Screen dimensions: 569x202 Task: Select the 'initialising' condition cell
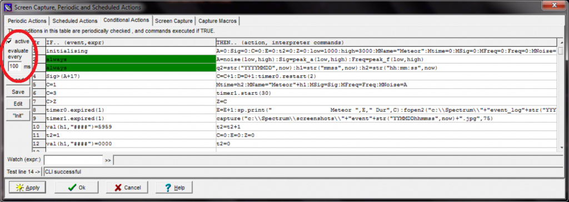click(x=131, y=52)
